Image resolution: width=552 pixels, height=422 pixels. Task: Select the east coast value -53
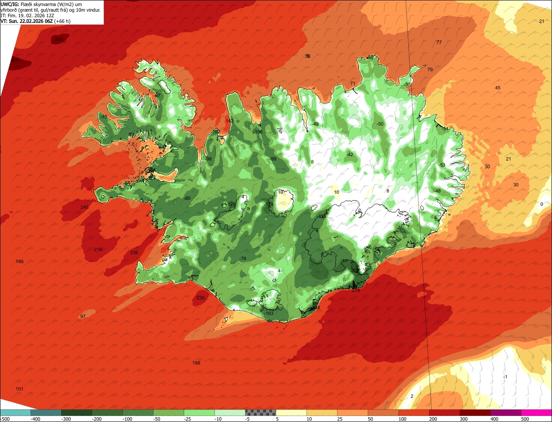pyautogui.click(x=442, y=165)
